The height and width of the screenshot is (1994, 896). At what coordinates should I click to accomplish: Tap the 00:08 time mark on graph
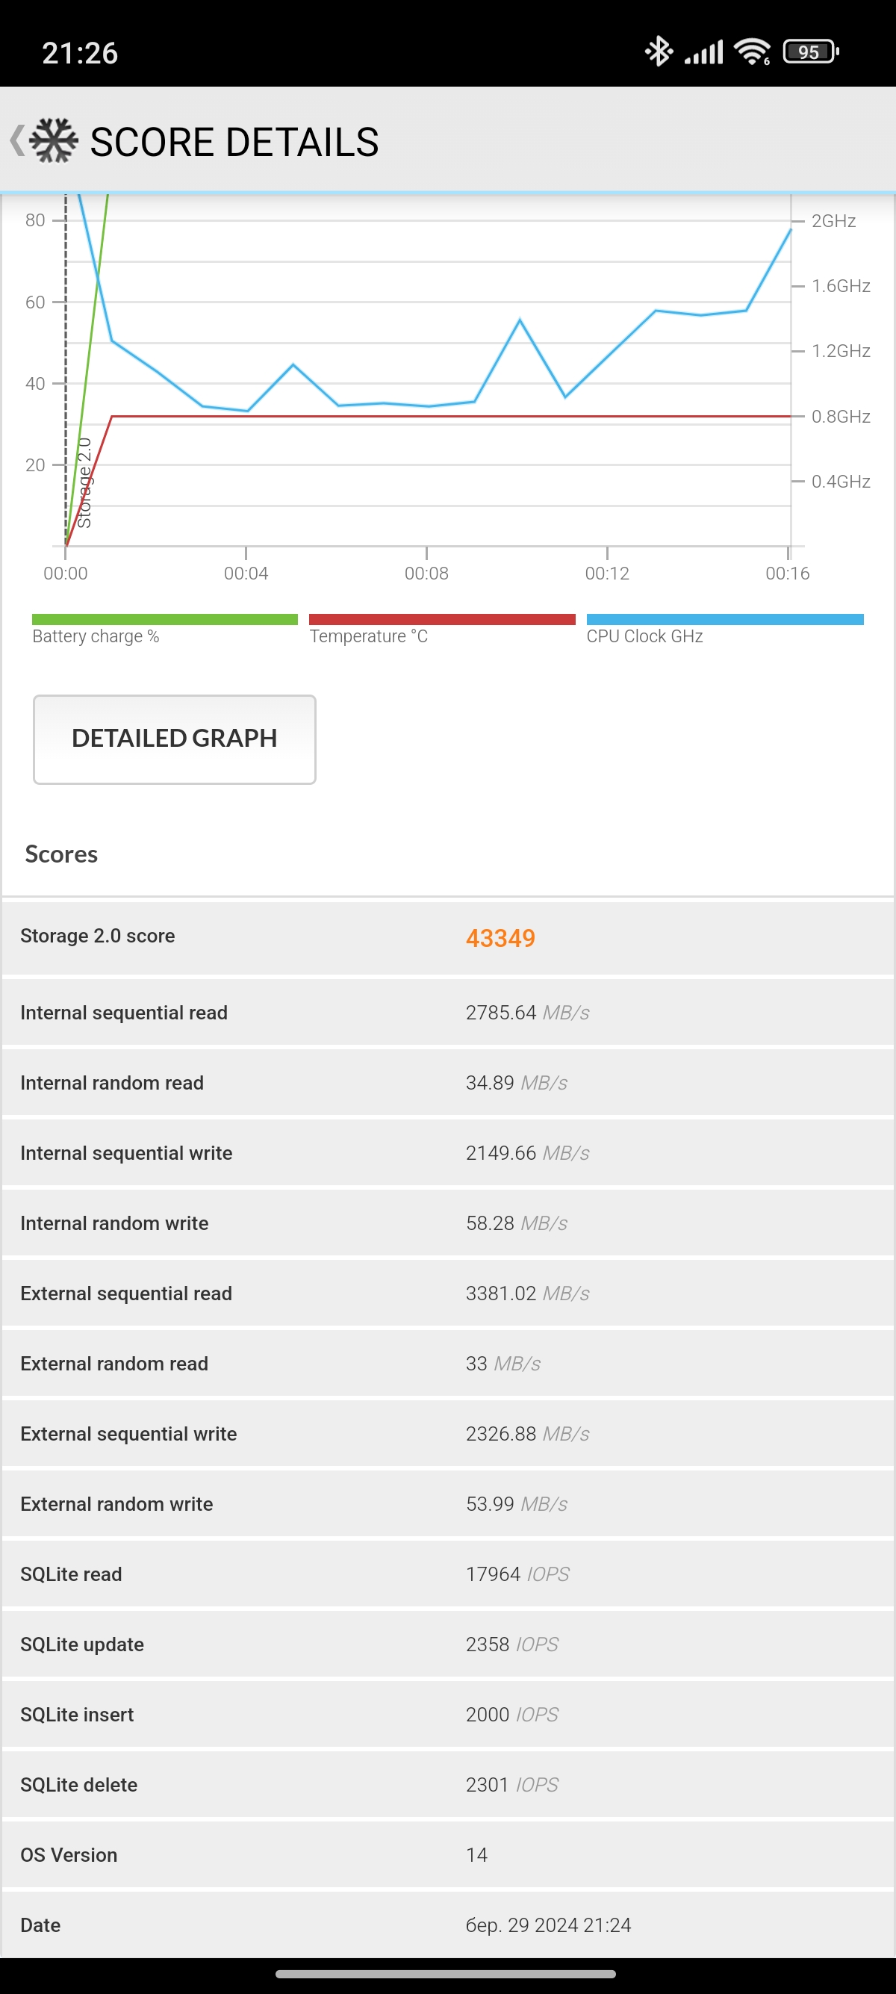426,573
